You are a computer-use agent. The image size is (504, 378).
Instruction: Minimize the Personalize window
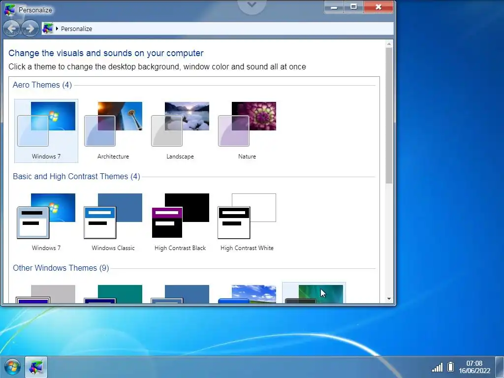(334, 7)
